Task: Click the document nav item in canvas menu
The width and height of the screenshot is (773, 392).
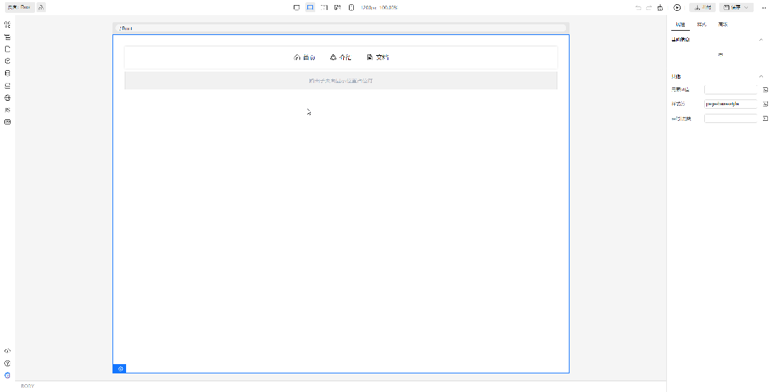Action: click(x=378, y=57)
